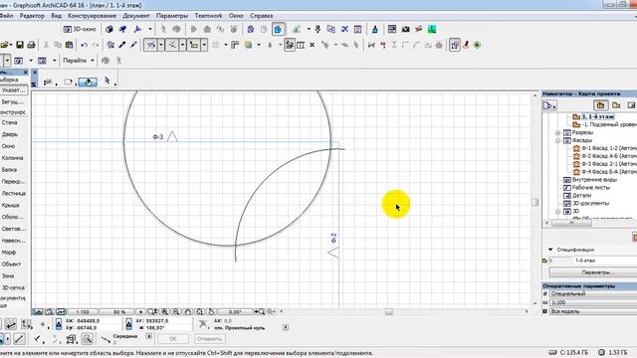Click the green sun study icon
This screenshot has width=637, height=358.
(x=432, y=29)
